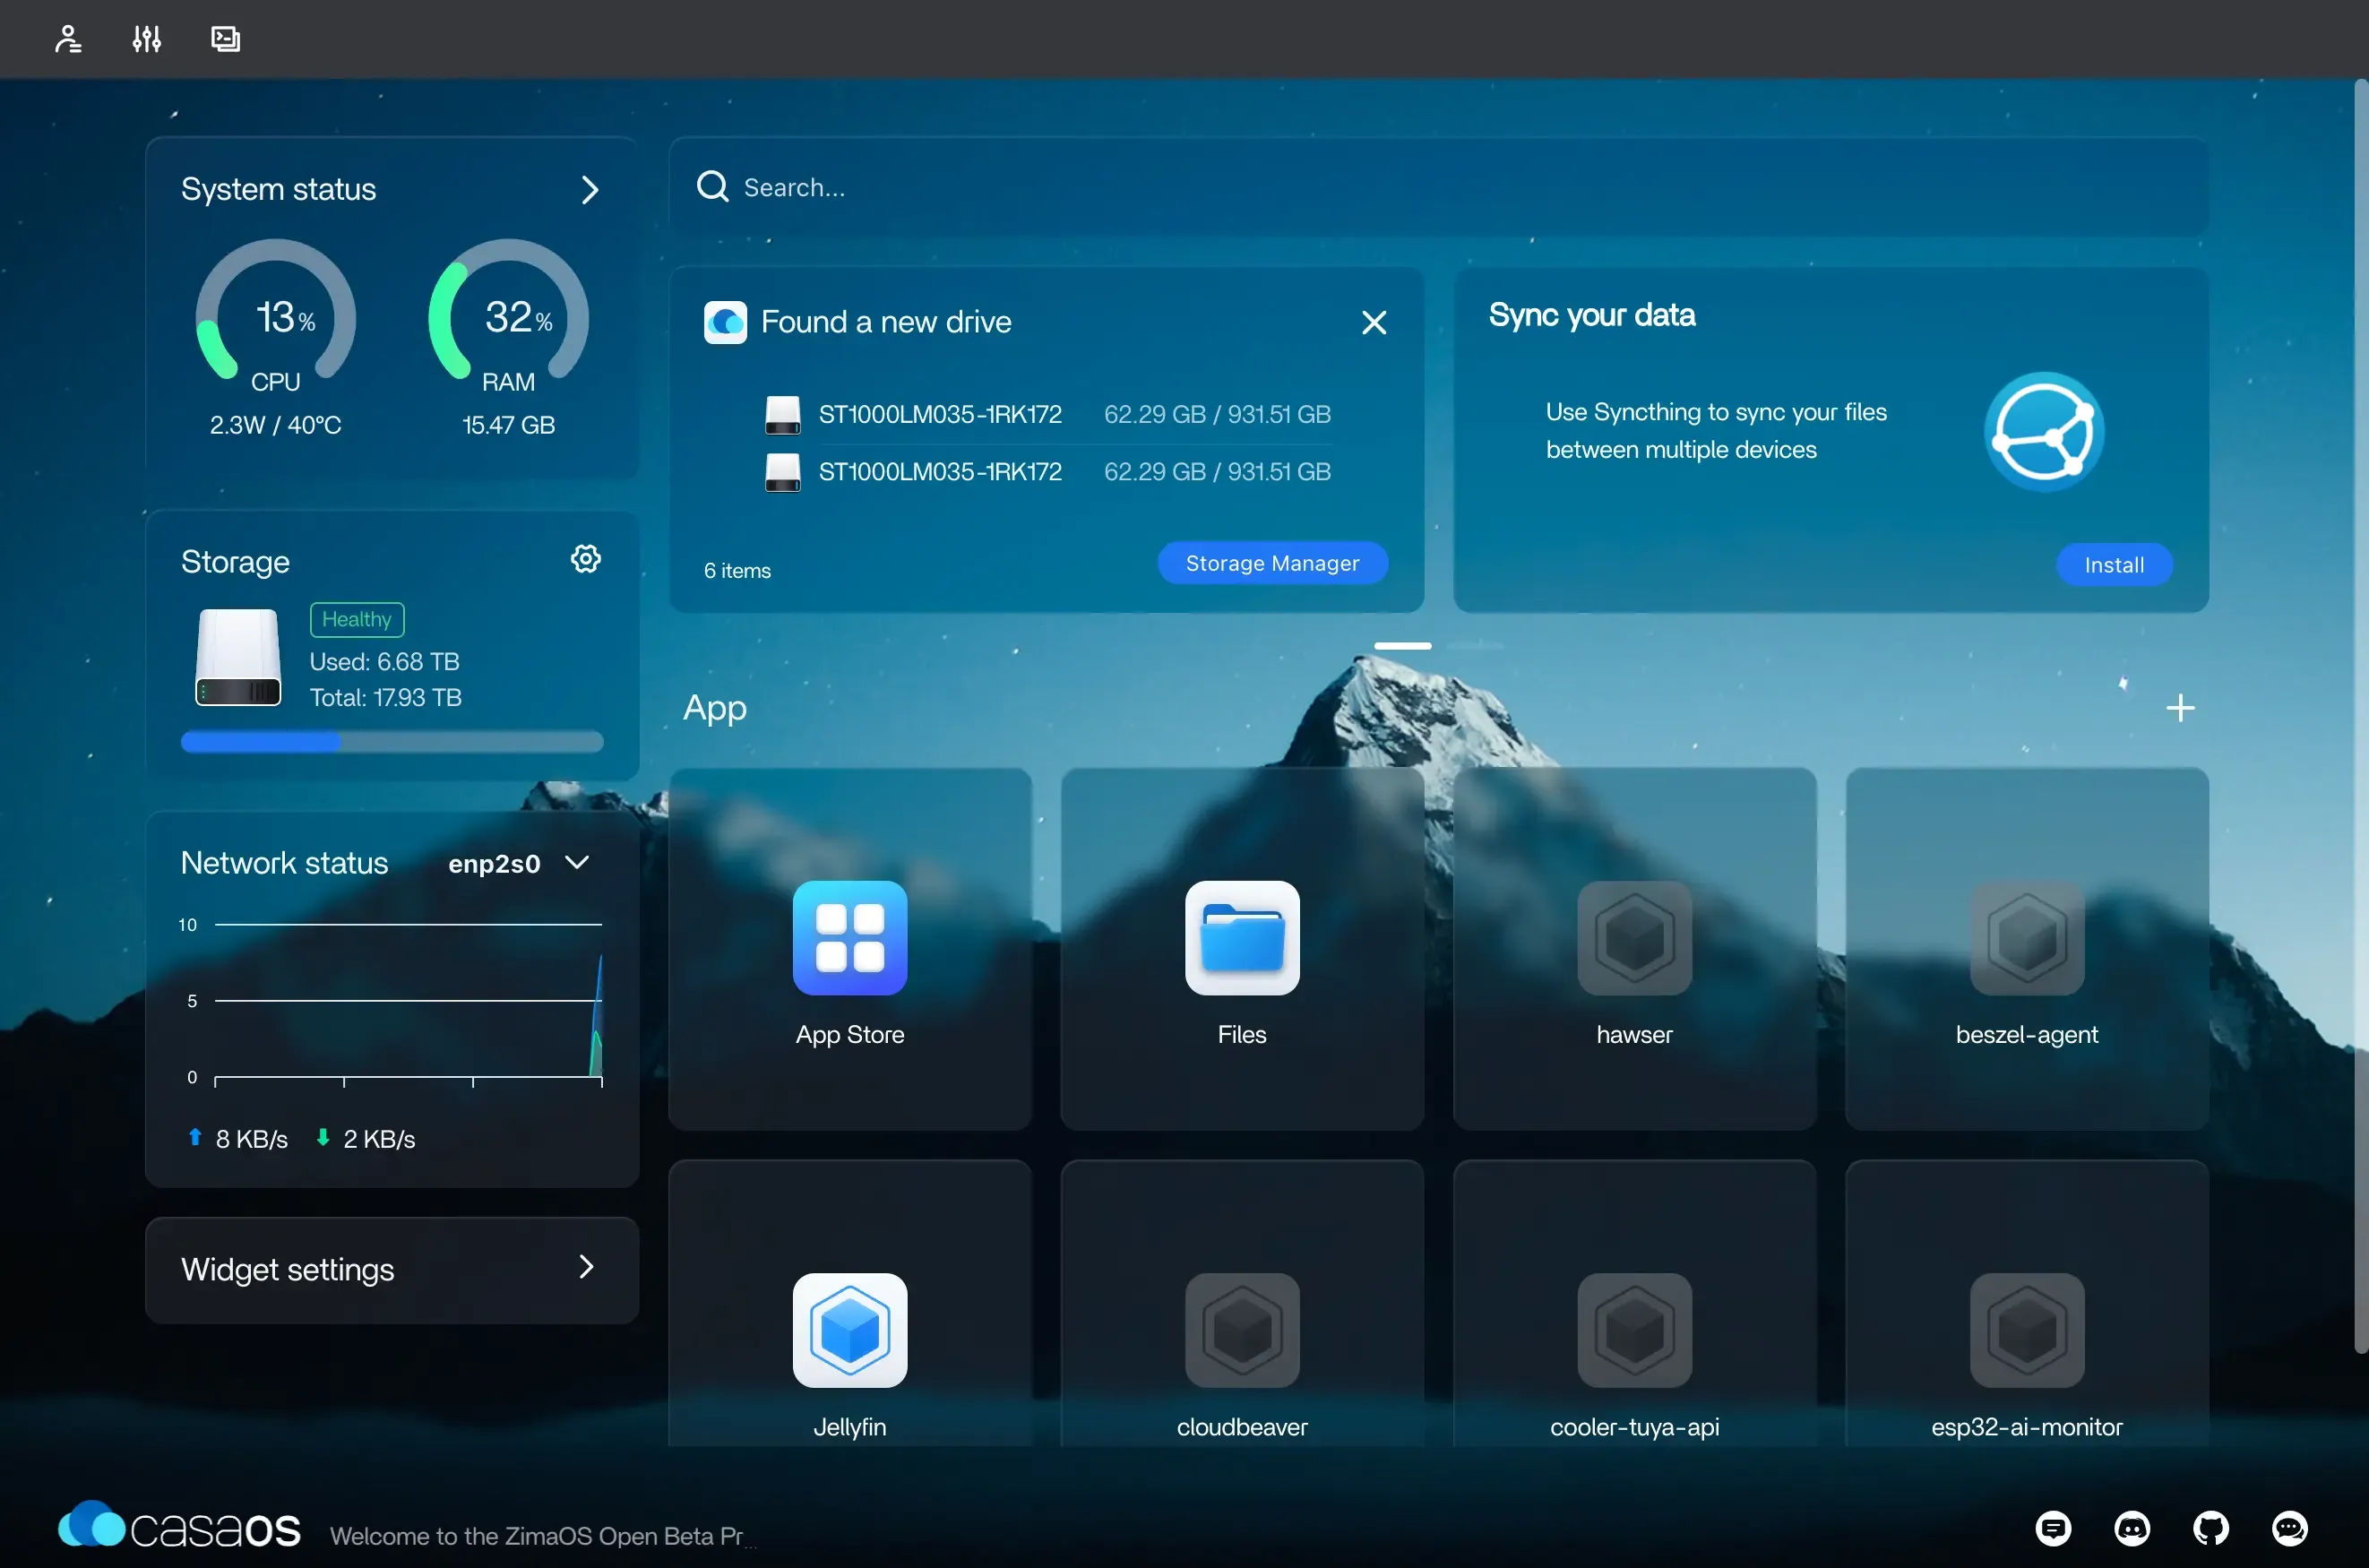Launch the esp32-ai-monitor app
Screen dimensions: 2369x1568
click(x=2027, y=1330)
